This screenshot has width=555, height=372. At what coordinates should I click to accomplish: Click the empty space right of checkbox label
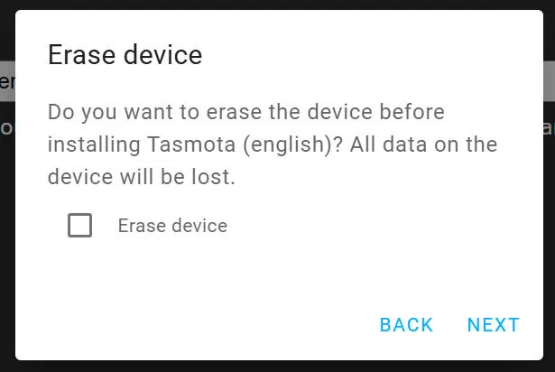click(379, 226)
